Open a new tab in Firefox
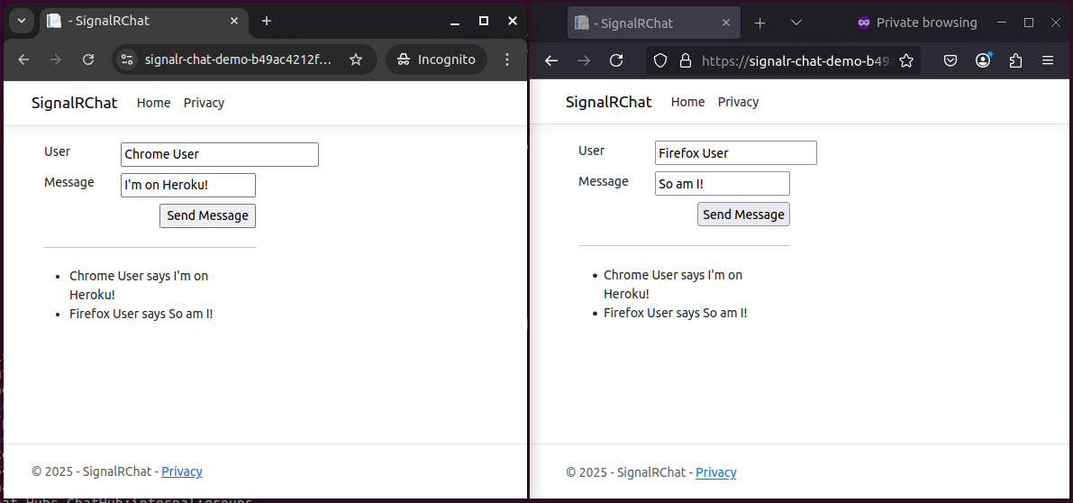Screen dimensions: 1073x503 click(759, 23)
